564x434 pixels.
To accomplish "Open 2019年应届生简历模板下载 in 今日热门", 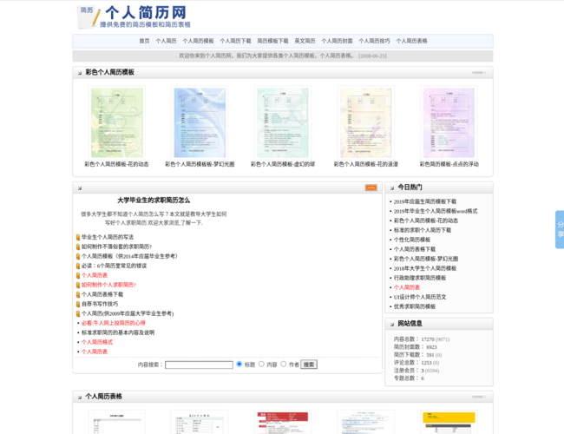I will coord(425,201).
